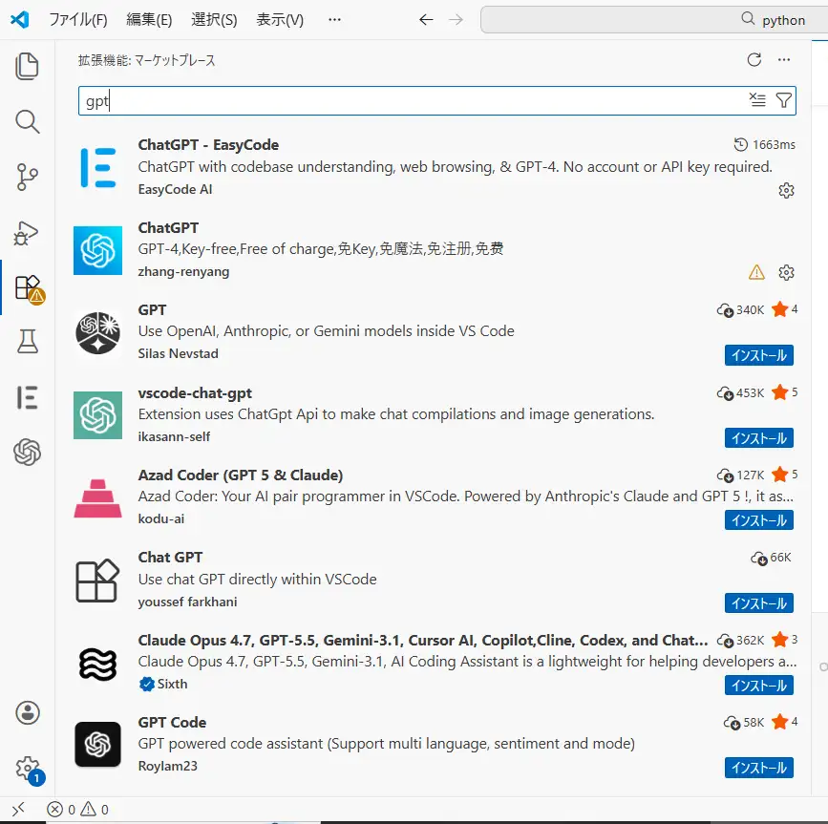The height and width of the screenshot is (824, 828).
Task: Open the 編集(E) menu
Action: 149,20
